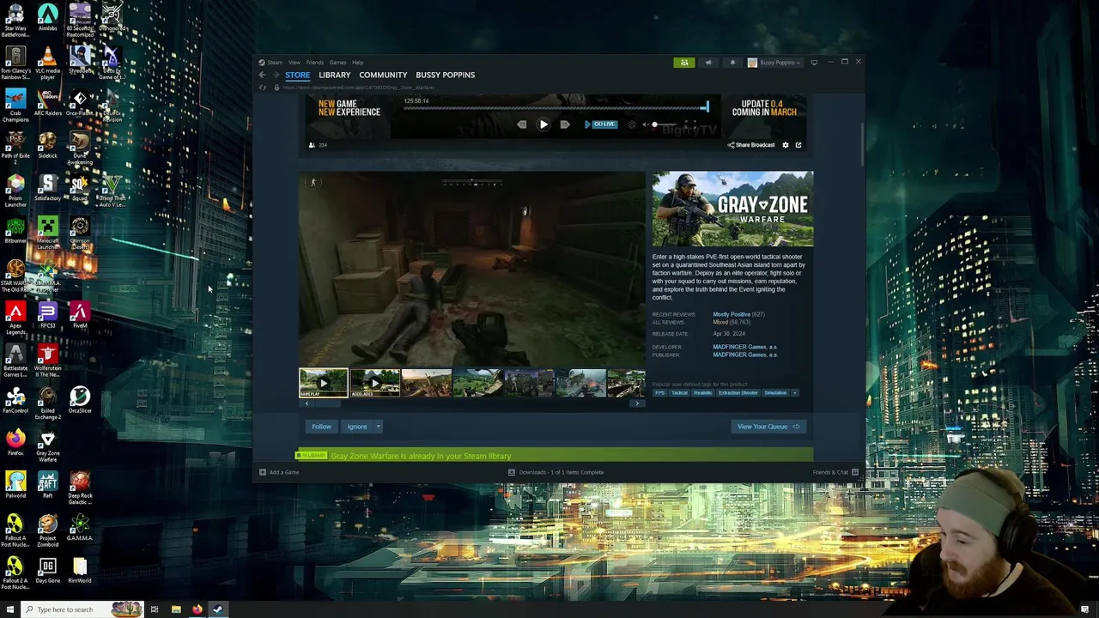Image resolution: width=1099 pixels, height=618 pixels.
Task: Open the BUSSY POPPINS profile tab
Action: [x=446, y=75]
